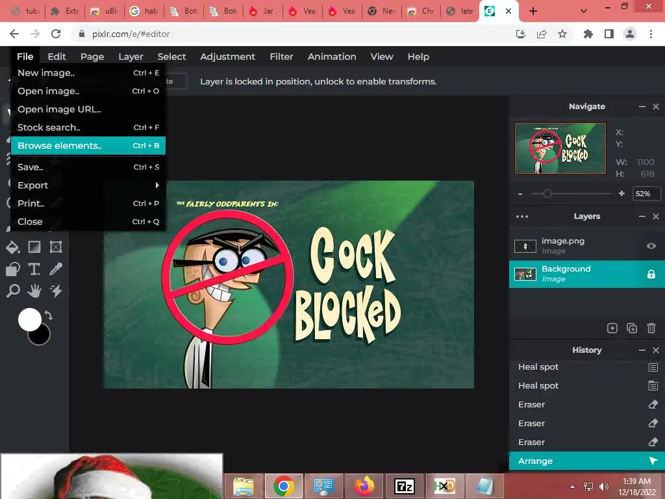Open 7-Zip from the taskbar

pos(404,486)
